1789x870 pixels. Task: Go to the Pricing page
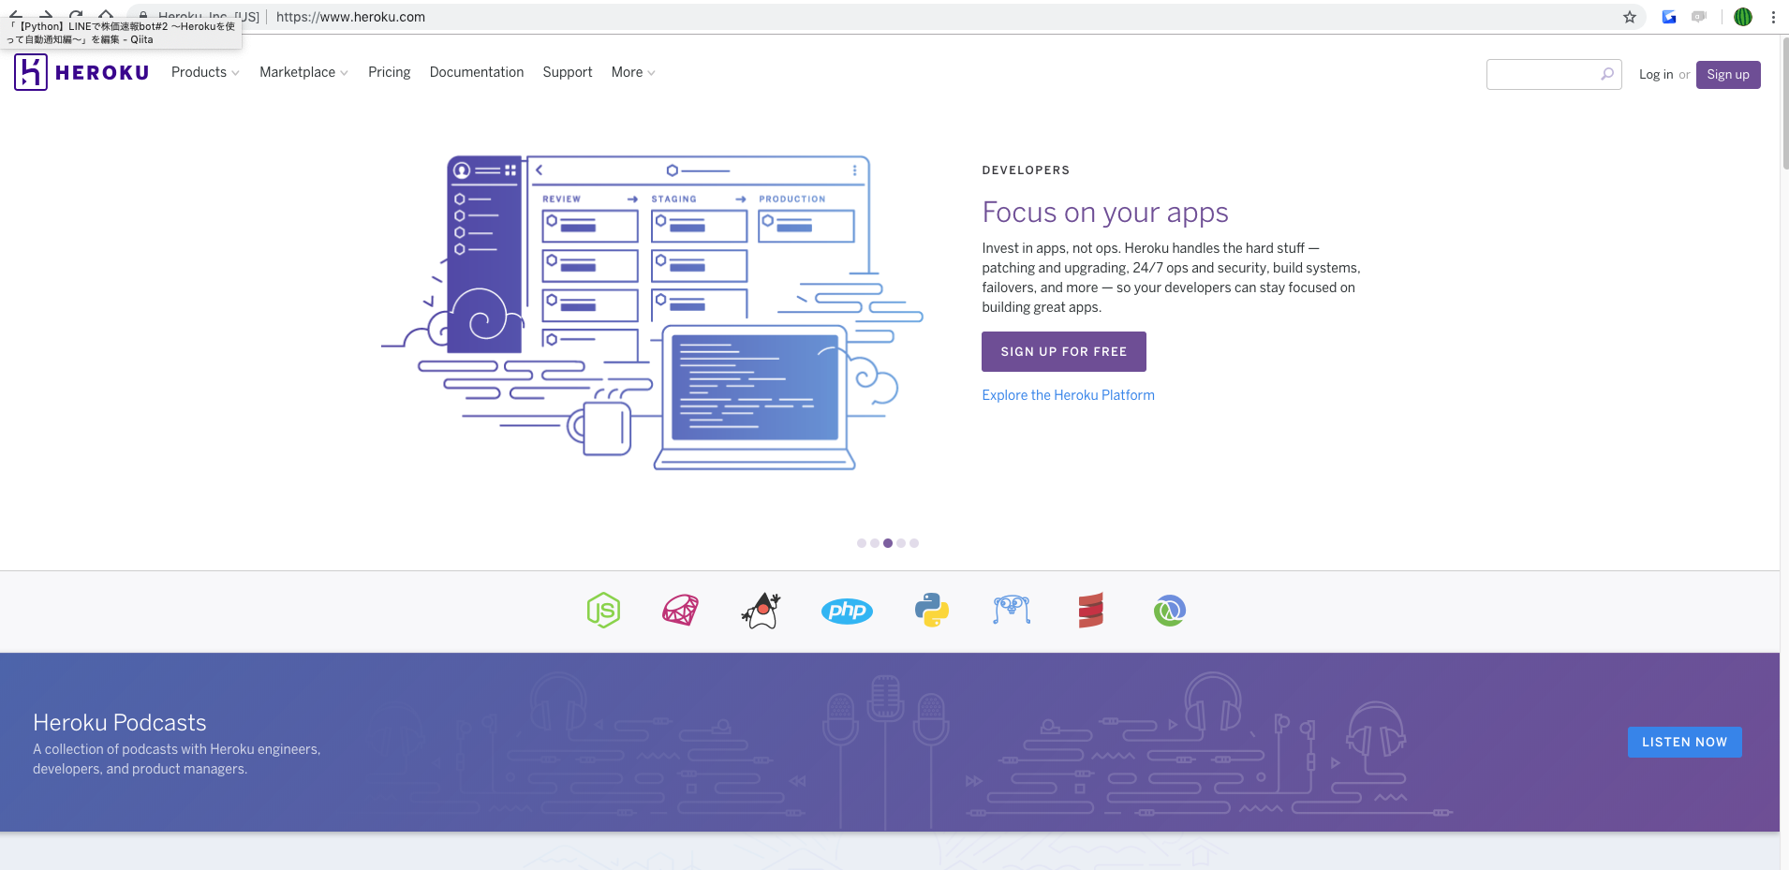tap(390, 72)
